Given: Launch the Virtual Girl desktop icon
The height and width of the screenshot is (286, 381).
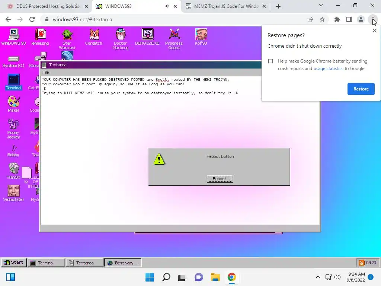Looking at the screenshot, I should 13,193.
